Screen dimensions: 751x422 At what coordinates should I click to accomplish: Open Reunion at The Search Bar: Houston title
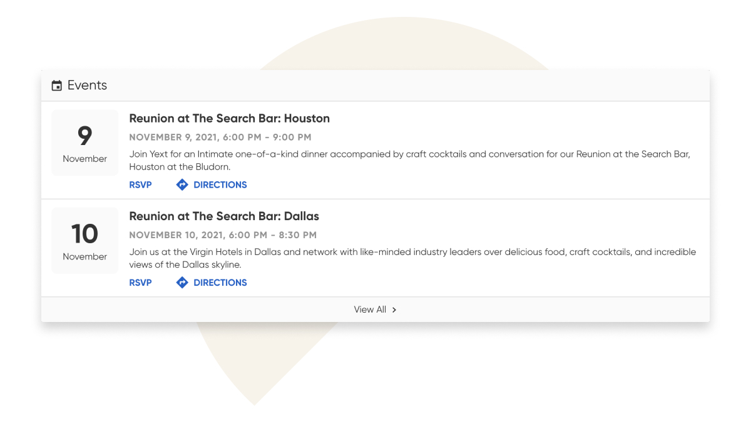click(229, 118)
